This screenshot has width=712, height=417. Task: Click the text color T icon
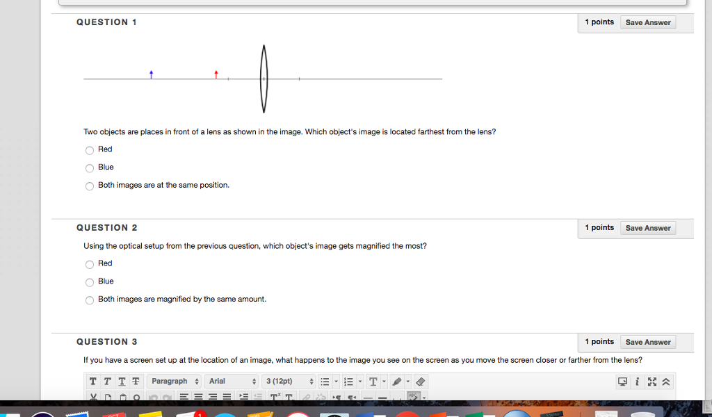[373, 381]
